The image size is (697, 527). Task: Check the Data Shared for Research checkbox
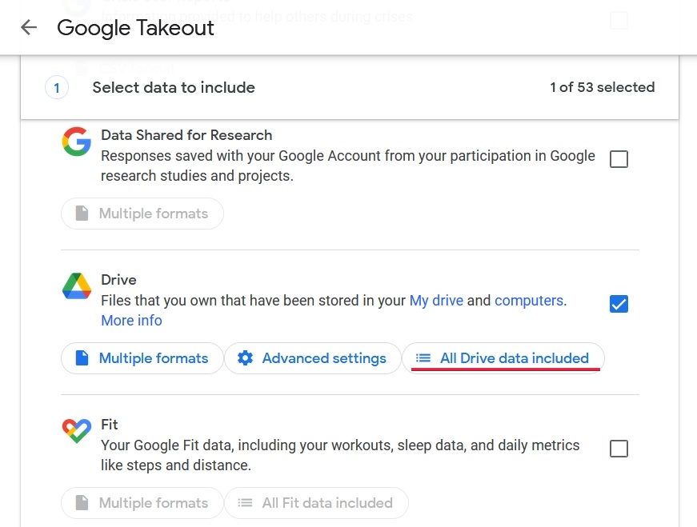(619, 159)
